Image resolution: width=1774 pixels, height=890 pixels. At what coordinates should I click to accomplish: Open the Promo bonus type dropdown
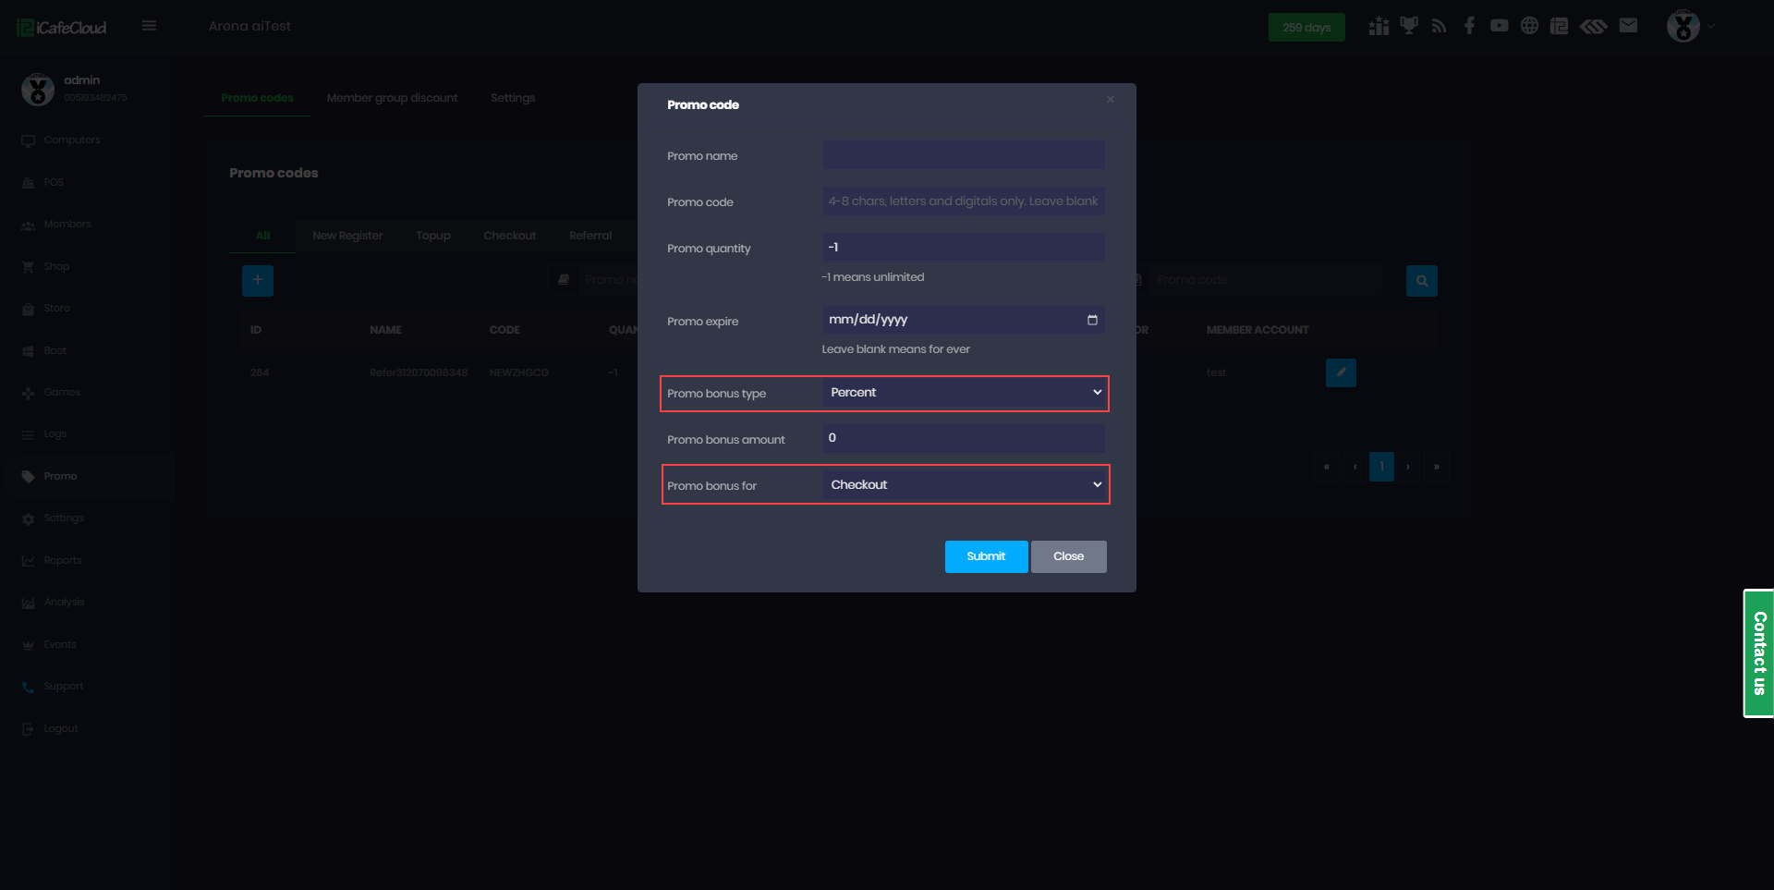coord(965,393)
